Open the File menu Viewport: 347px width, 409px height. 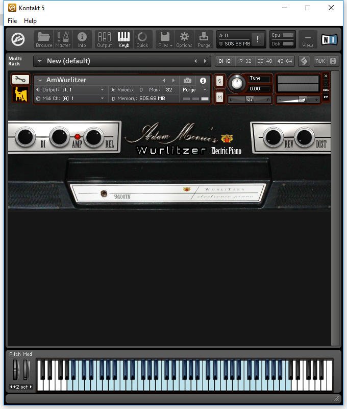pos(12,21)
